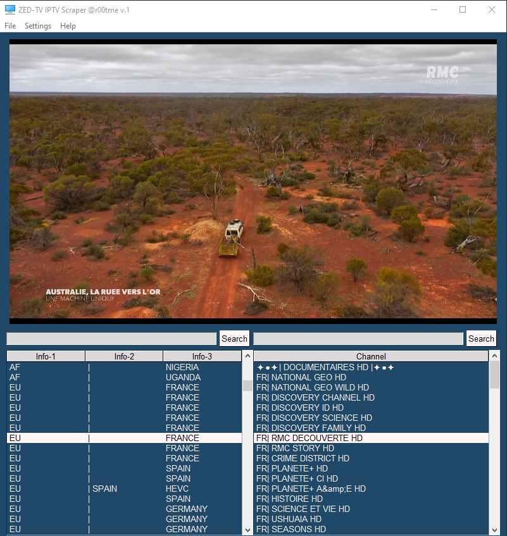Click the down arrow on Info list scrollbar

click(247, 530)
